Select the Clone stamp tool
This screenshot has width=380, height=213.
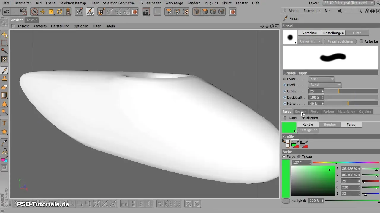point(4,79)
